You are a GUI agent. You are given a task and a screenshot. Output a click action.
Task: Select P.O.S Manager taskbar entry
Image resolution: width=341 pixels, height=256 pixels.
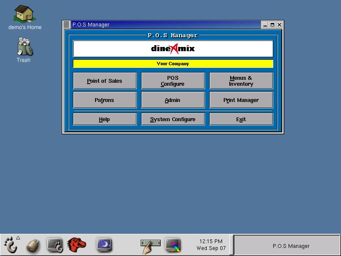click(x=287, y=245)
